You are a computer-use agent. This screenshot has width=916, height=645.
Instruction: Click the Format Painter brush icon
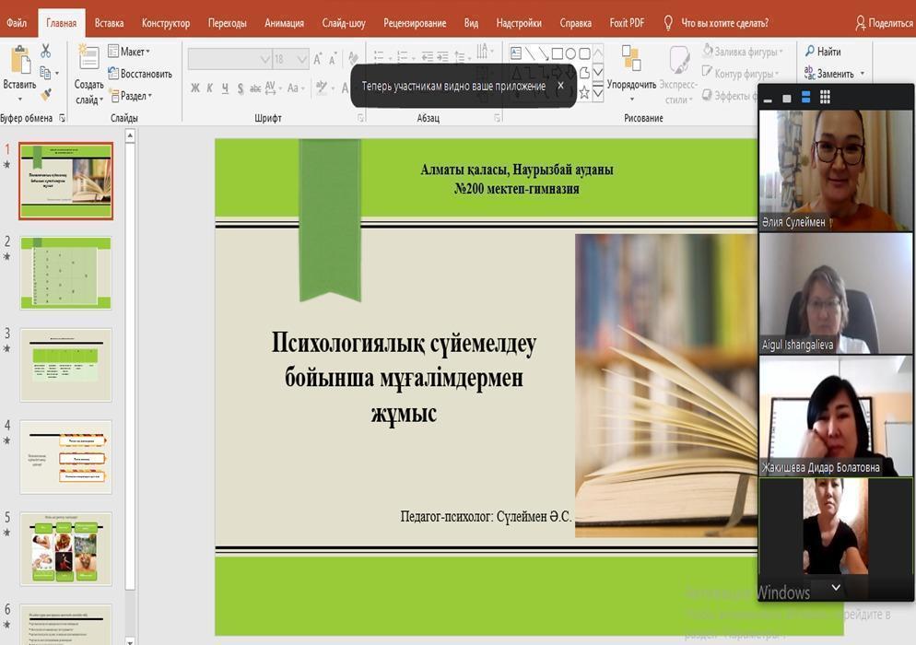tap(46, 93)
